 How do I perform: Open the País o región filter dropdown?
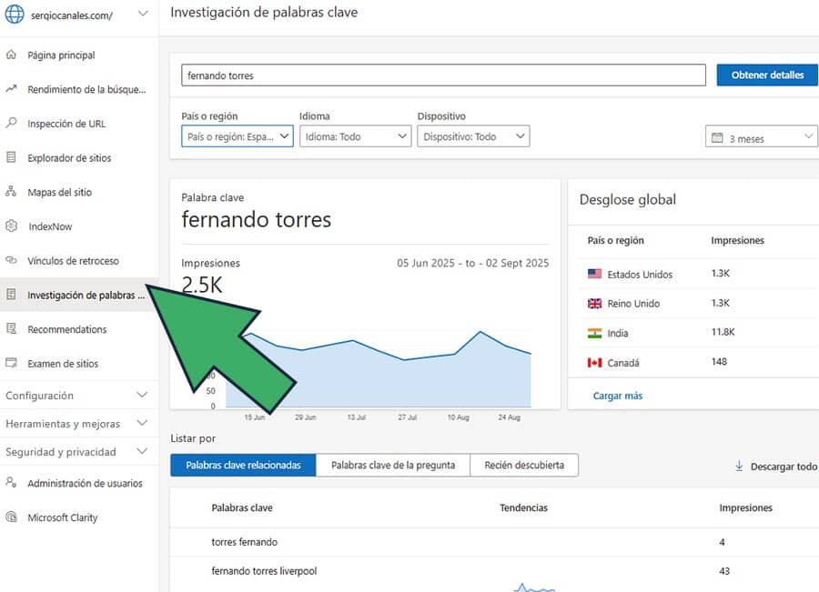click(237, 136)
